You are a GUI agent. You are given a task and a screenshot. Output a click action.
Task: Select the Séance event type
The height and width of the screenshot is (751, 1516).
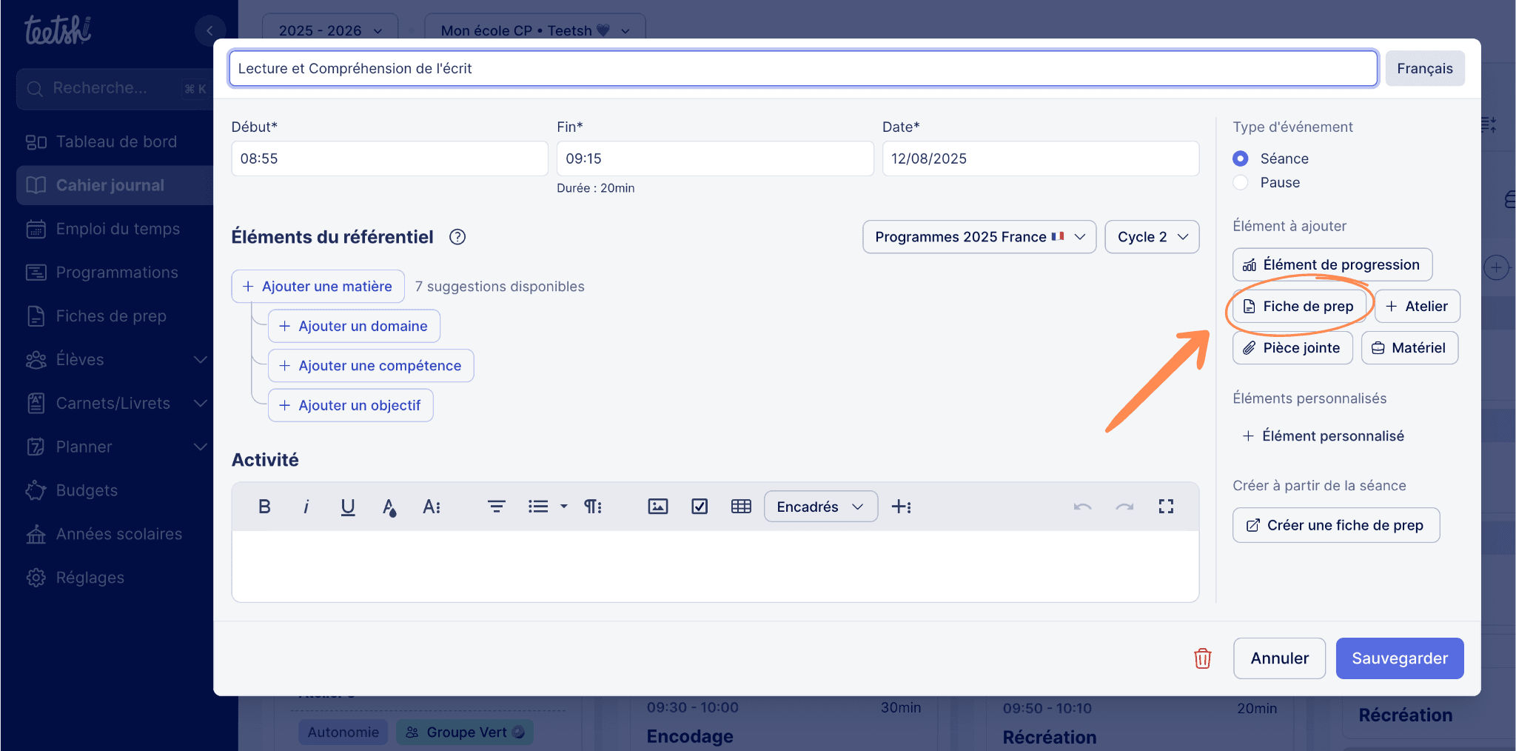[1241, 158]
